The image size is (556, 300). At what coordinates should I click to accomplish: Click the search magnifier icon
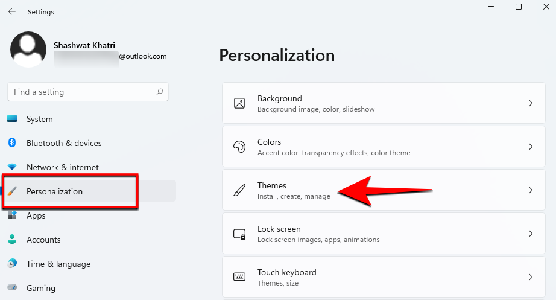[160, 92]
